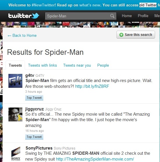Open the g4tv G4 avatar
The width and height of the screenshot is (160, 162).
(x=15, y=81)
